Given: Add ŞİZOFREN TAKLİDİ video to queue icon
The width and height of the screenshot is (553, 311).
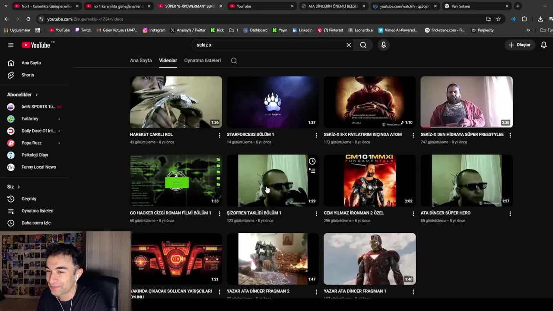Looking at the screenshot, I should [x=312, y=171].
